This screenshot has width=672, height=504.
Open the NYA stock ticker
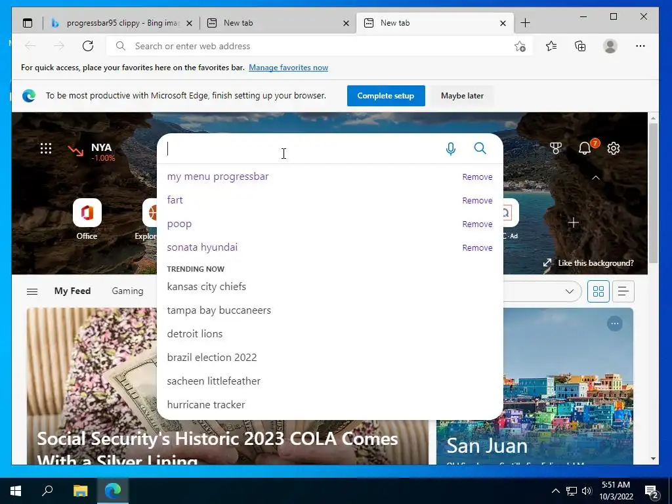(x=91, y=152)
